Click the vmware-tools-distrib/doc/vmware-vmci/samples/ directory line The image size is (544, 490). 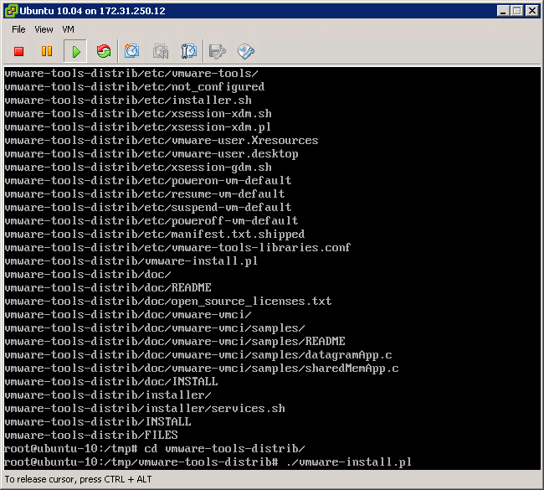155,328
